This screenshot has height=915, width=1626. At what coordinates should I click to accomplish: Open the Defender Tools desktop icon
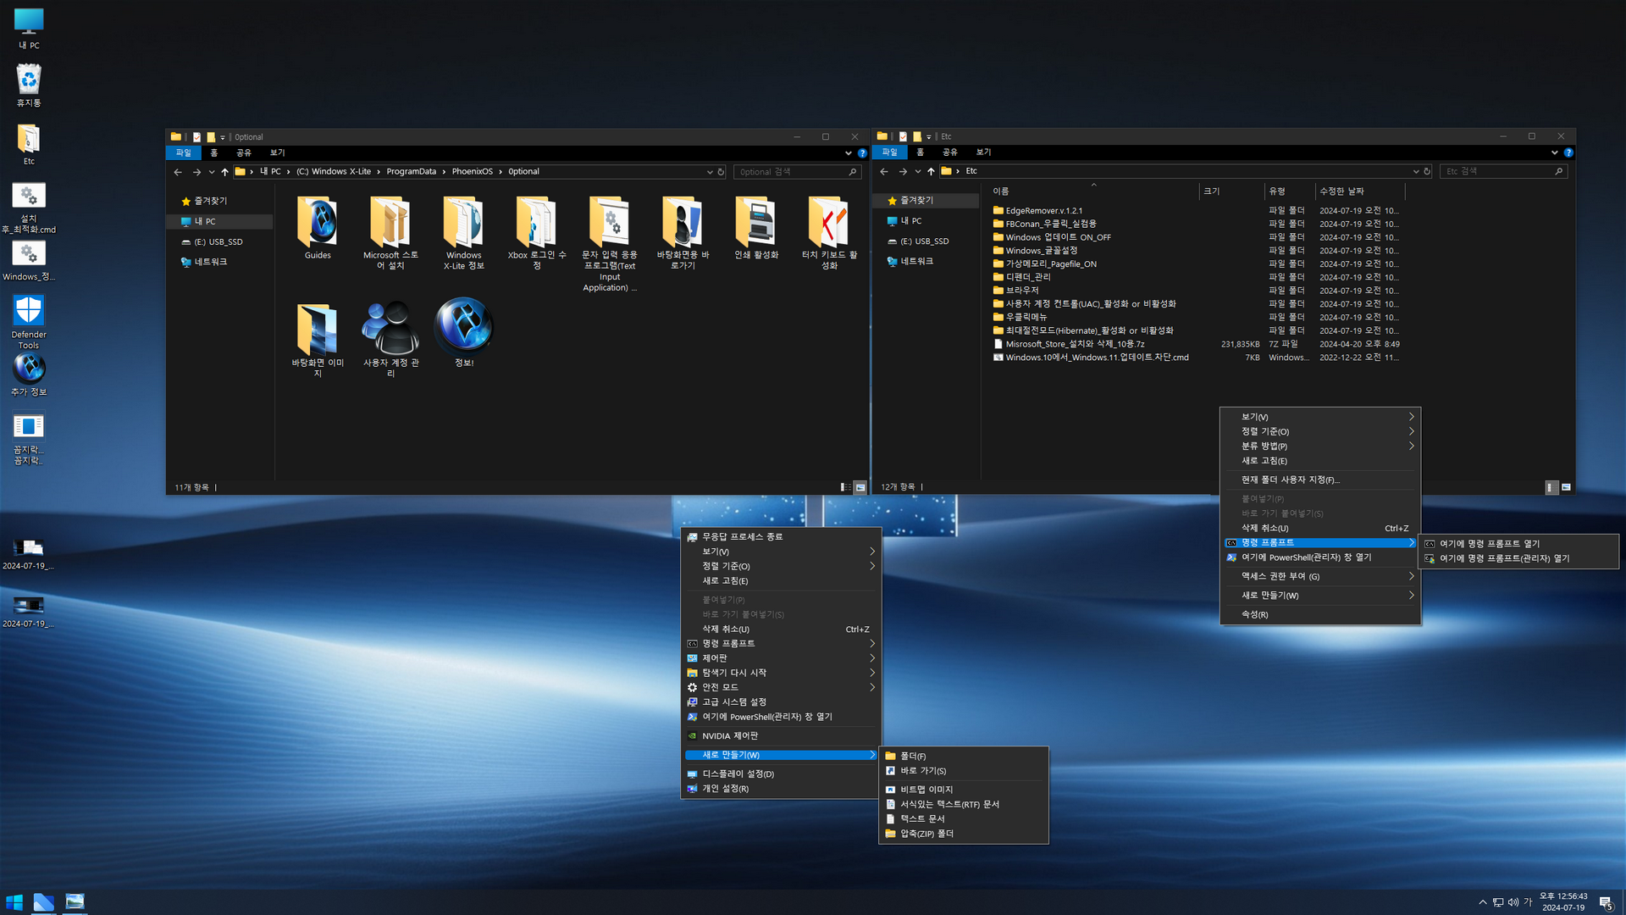29,312
